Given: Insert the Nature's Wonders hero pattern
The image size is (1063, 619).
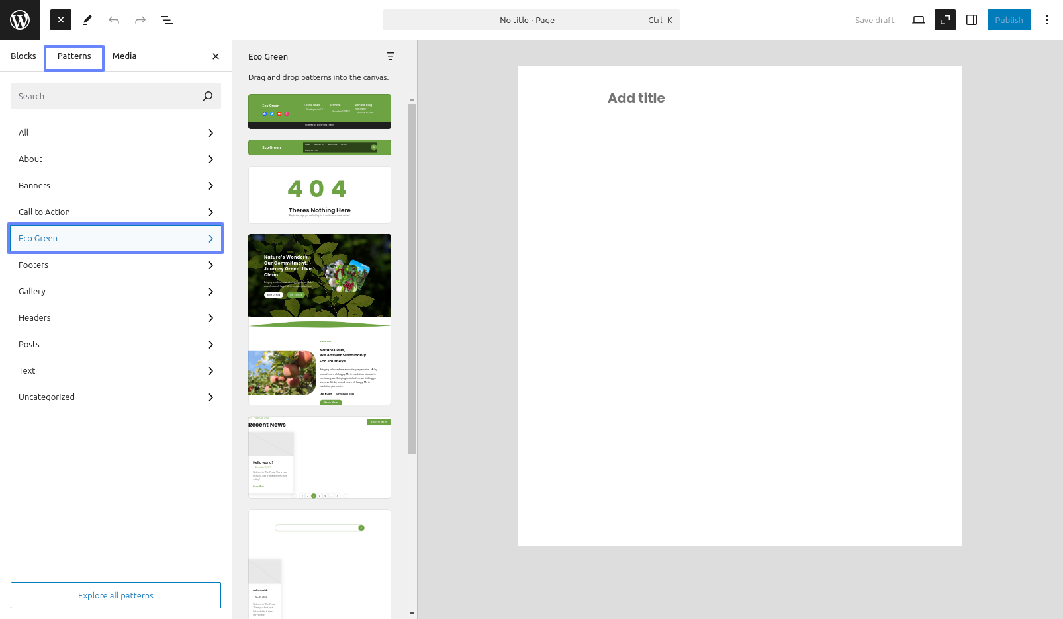Looking at the screenshot, I should click(320, 319).
